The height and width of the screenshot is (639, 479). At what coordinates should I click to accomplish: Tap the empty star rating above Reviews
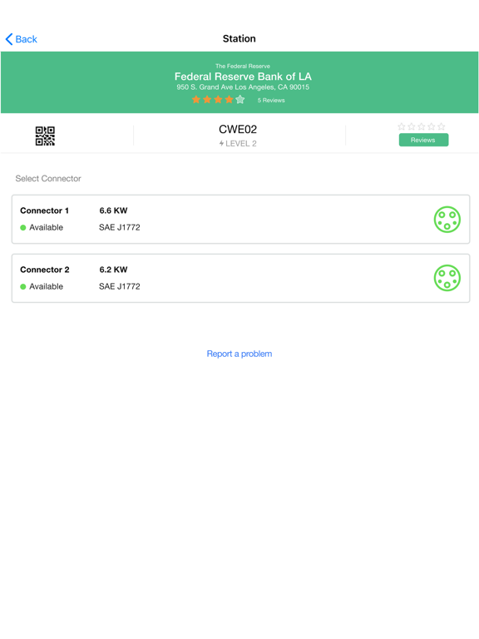(421, 126)
